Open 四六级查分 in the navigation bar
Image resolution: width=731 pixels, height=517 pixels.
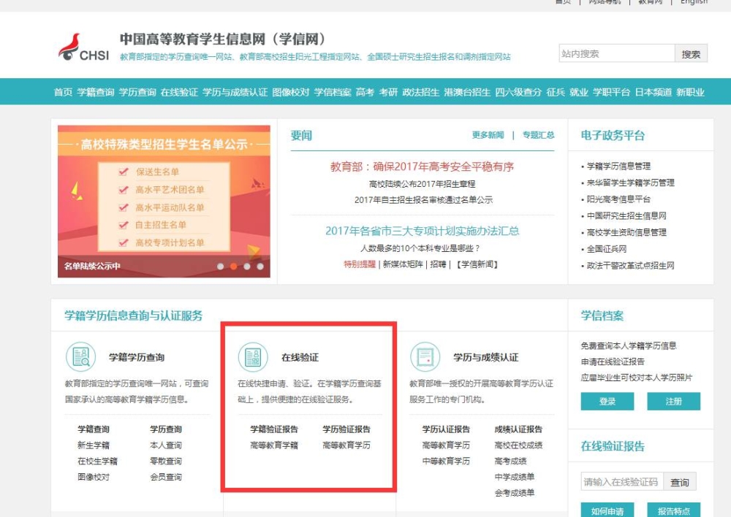coord(518,92)
